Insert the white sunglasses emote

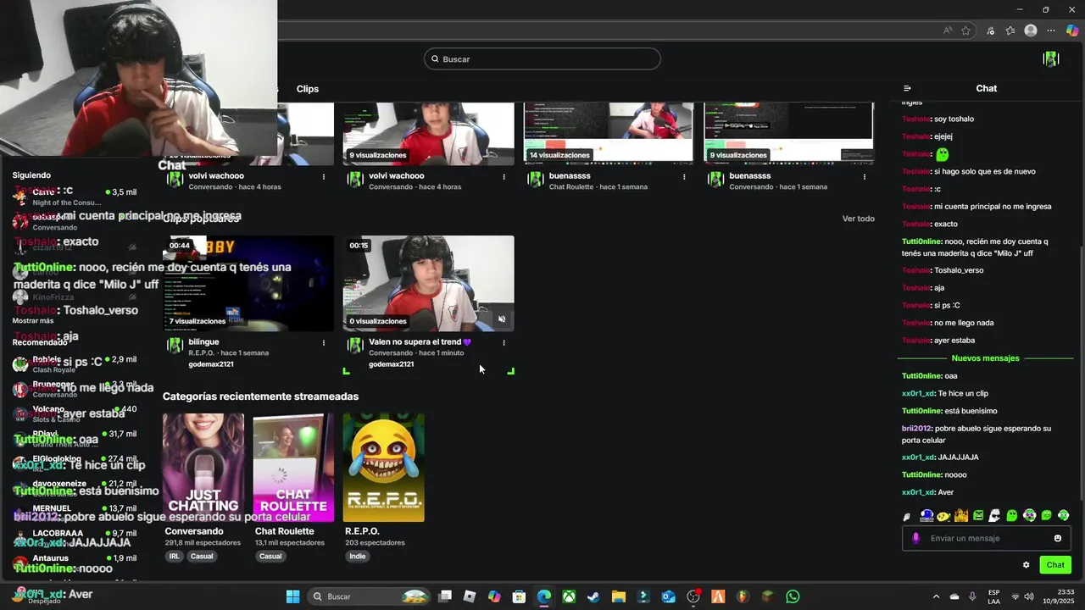click(x=995, y=515)
